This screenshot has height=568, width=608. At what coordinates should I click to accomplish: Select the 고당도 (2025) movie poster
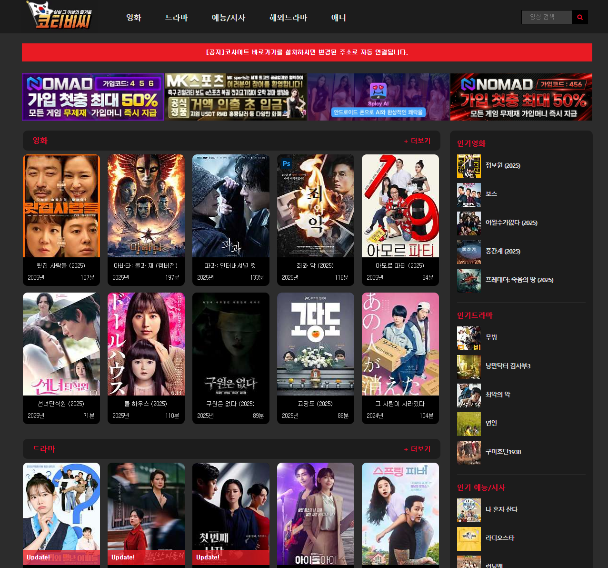tap(316, 344)
